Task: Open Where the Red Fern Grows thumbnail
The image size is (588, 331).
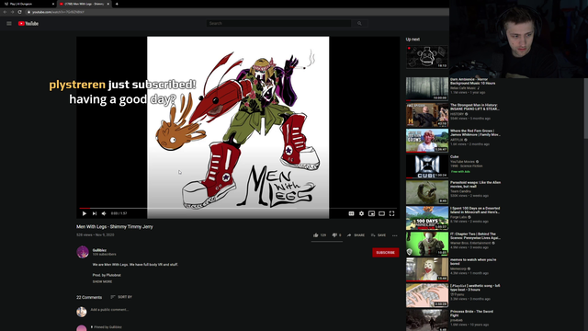Action: click(426, 141)
